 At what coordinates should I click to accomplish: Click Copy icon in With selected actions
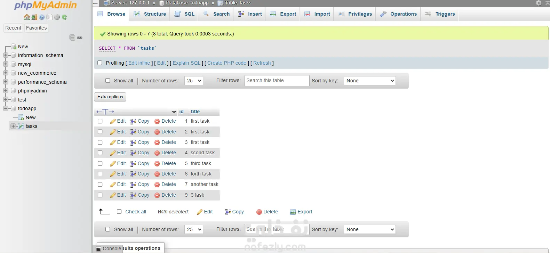(x=228, y=212)
